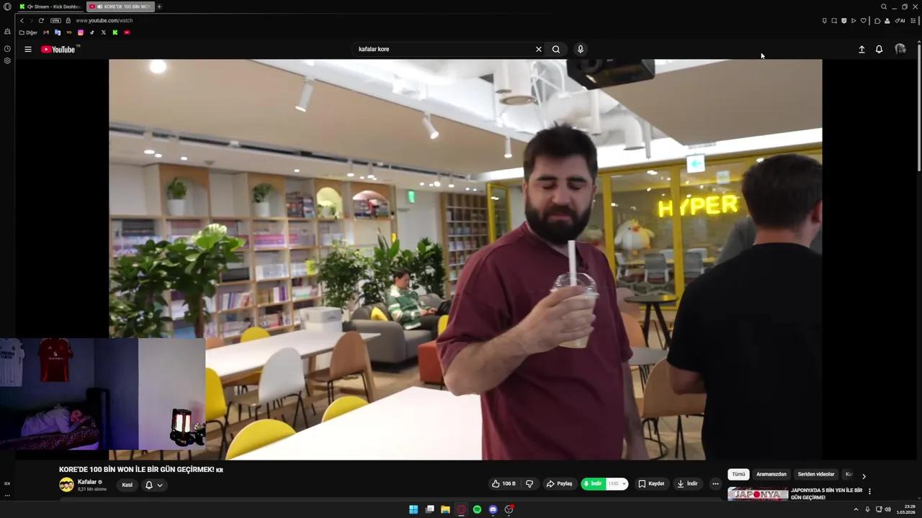
Task: Open the browser sidebar settings gear
Action: pos(7,60)
